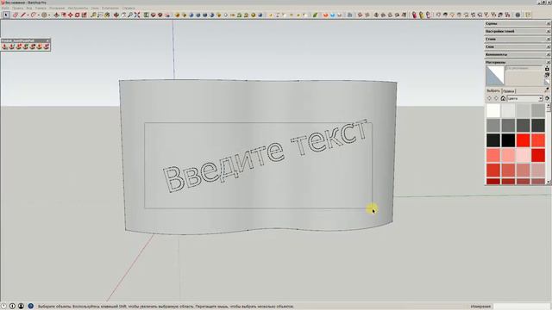Choose the Zoom magnifier tool
This screenshot has width=552, height=310.
[130, 15]
